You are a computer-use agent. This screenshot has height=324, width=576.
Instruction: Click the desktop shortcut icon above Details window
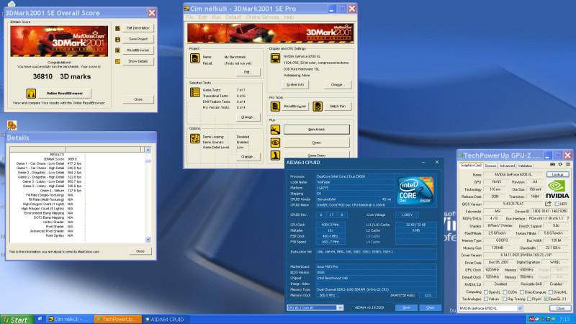coord(12,125)
